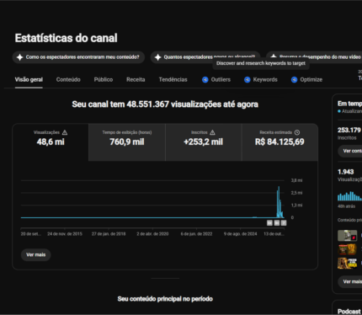Click the realtime 48h views bar chart
The image size is (362, 315).
(x=349, y=196)
